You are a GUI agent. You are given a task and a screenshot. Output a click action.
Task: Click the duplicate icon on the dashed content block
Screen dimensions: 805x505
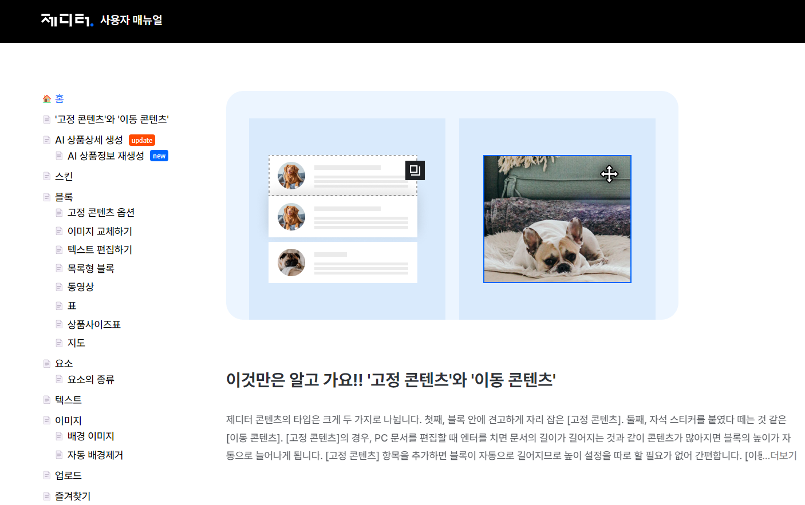click(x=415, y=170)
